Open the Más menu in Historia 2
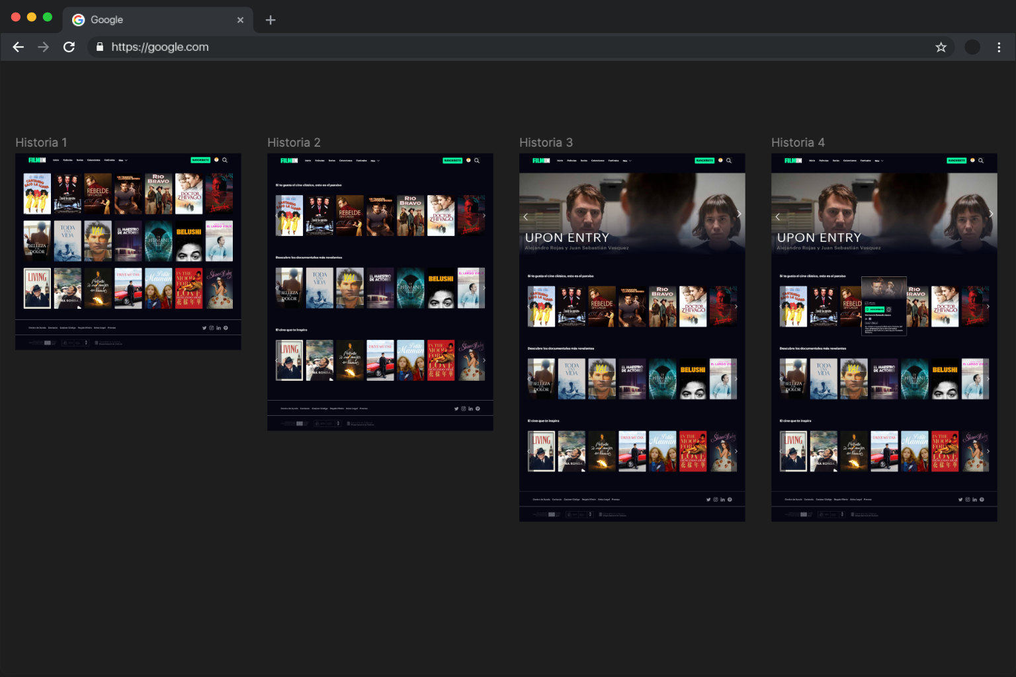 pyautogui.click(x=375, y=160)
